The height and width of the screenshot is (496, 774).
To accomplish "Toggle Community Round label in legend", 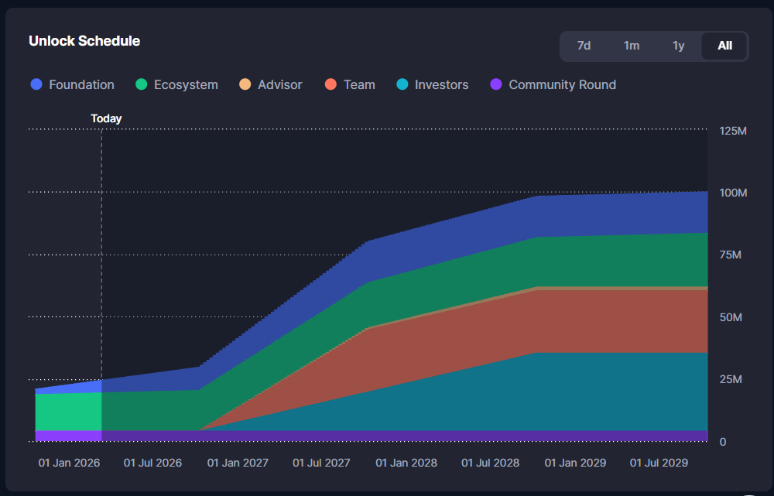I will pyautogui.click(x=562, y=85).
